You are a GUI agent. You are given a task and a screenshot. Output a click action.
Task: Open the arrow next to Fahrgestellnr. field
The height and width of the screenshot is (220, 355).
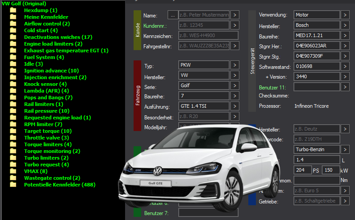235,46
